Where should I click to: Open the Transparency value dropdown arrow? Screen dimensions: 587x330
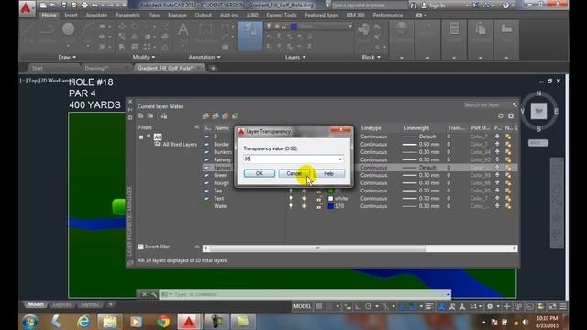[x=340, y=159]
